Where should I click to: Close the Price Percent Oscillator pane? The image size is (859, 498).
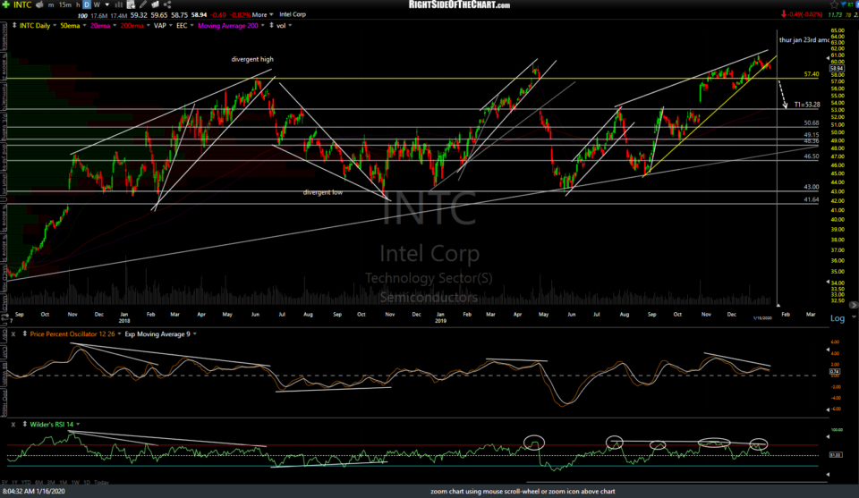tap(13, 333)
